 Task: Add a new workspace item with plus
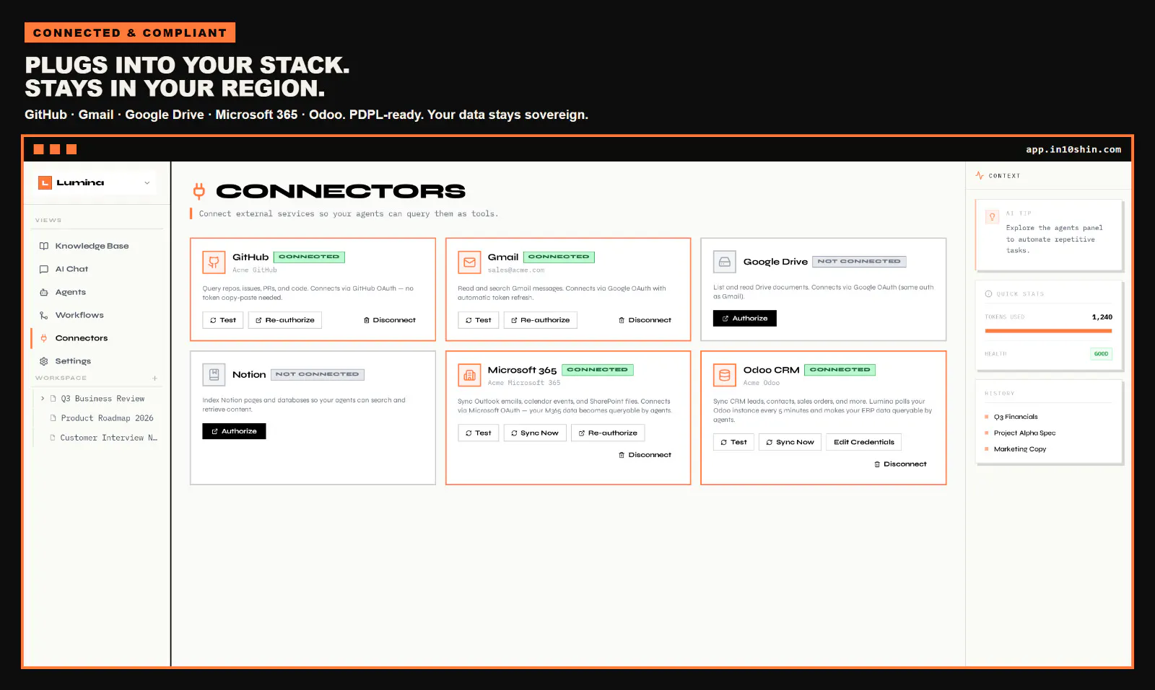pyautogui.click(x=154, y=378)
